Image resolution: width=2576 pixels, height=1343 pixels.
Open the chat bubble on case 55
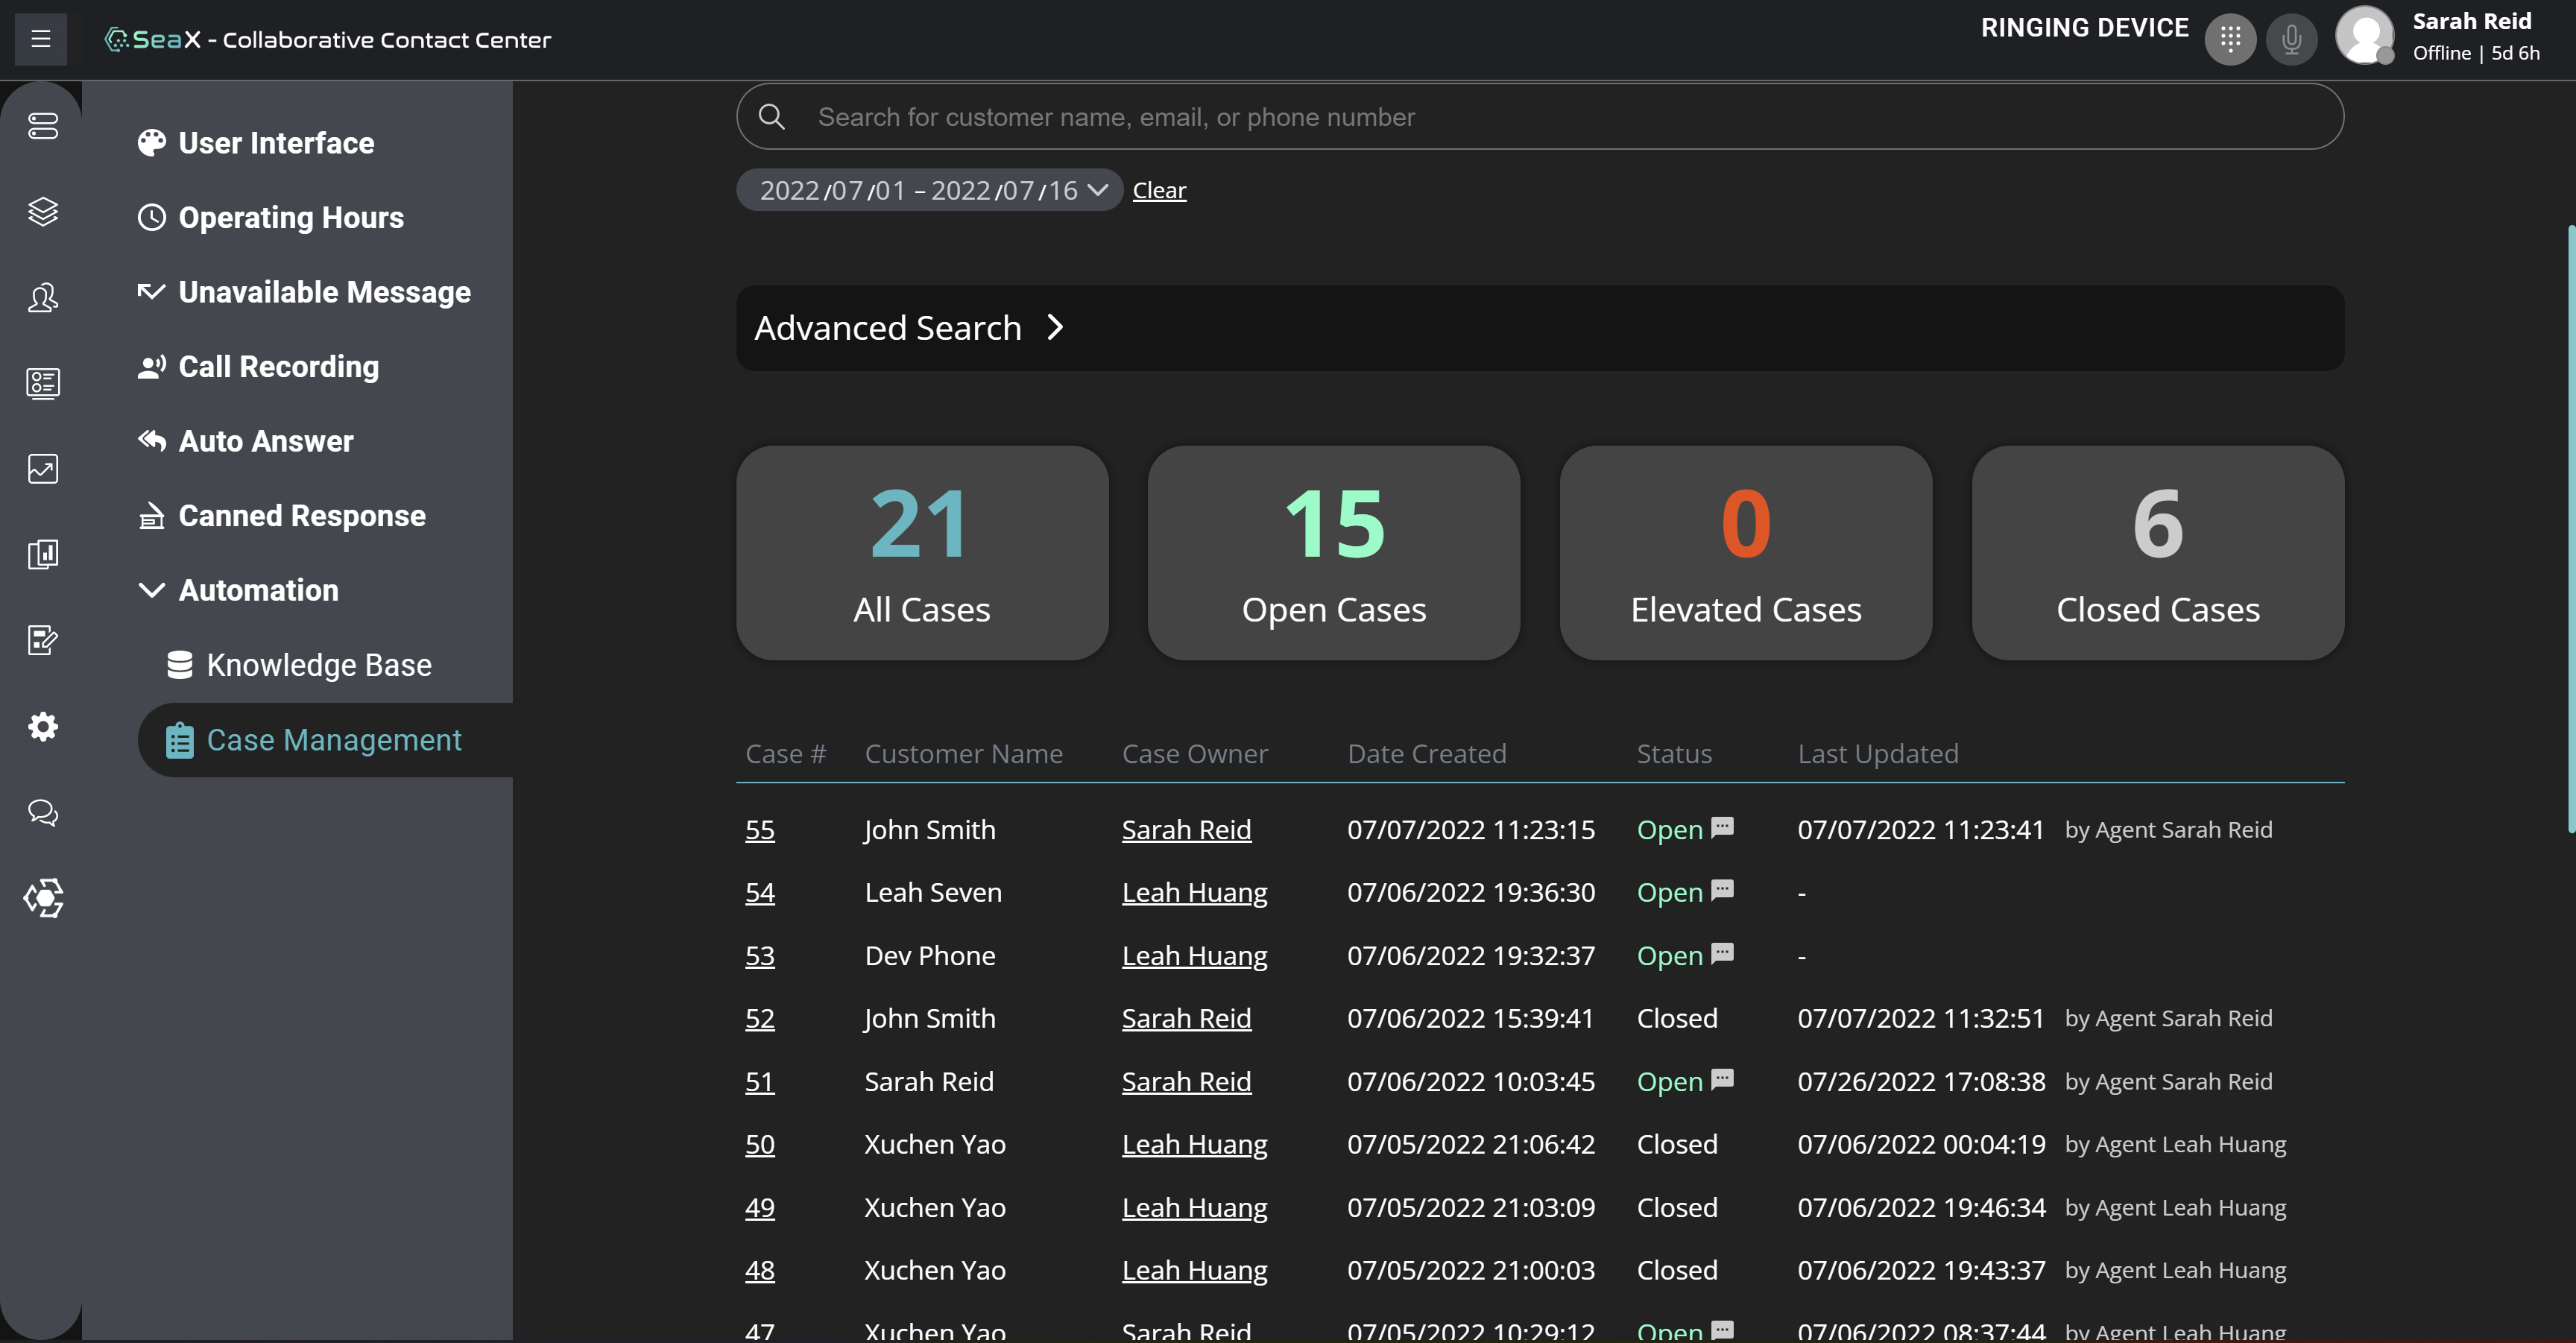1722,827
